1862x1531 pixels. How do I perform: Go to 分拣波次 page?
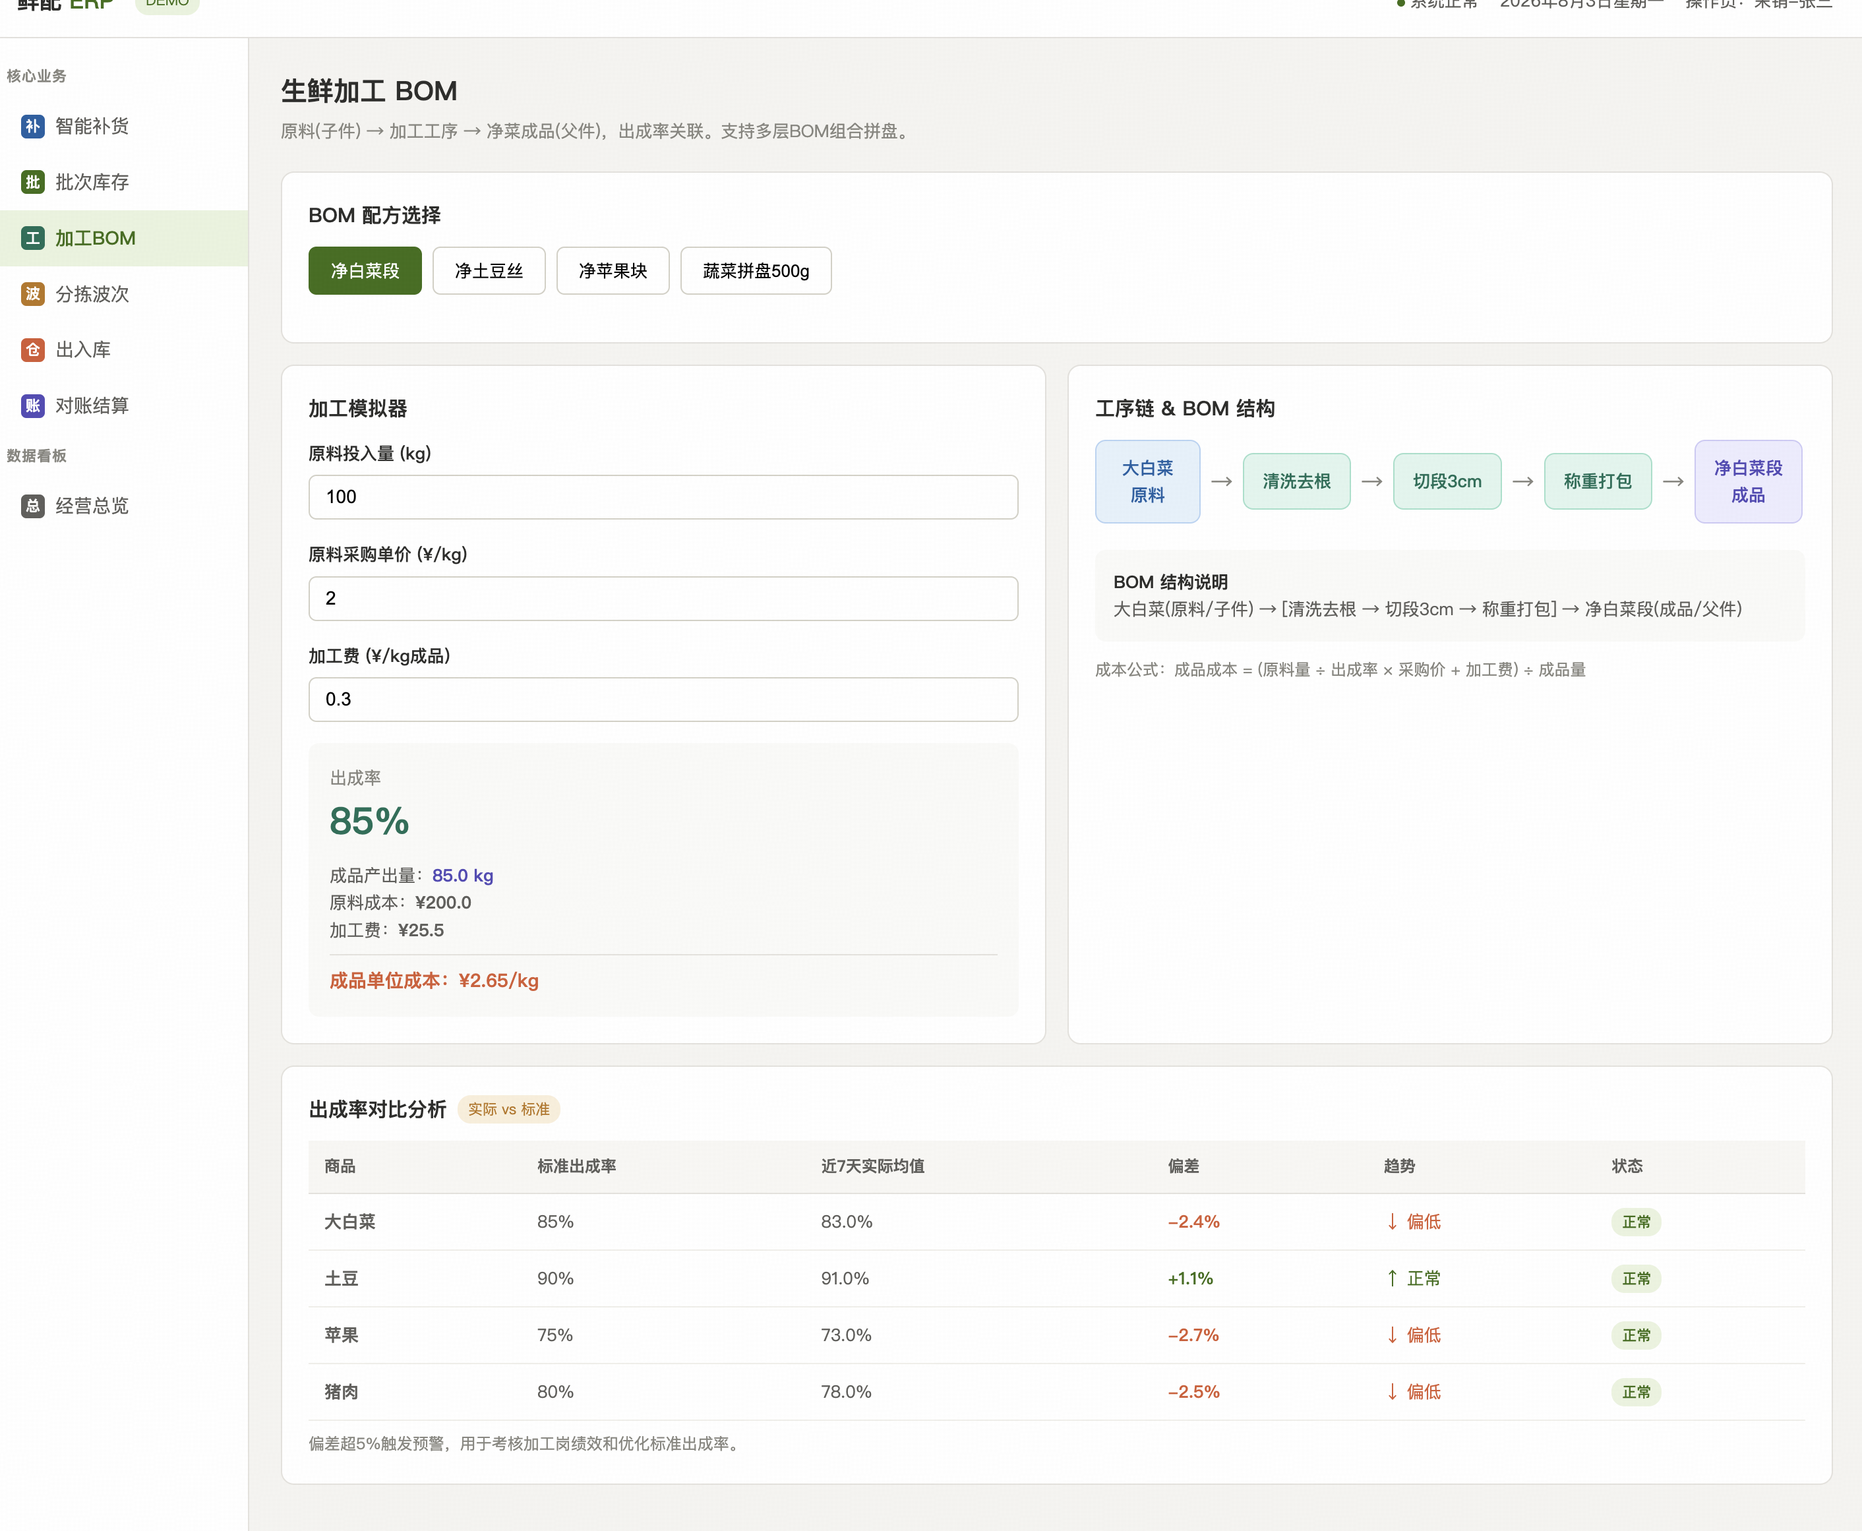[123, 293]
